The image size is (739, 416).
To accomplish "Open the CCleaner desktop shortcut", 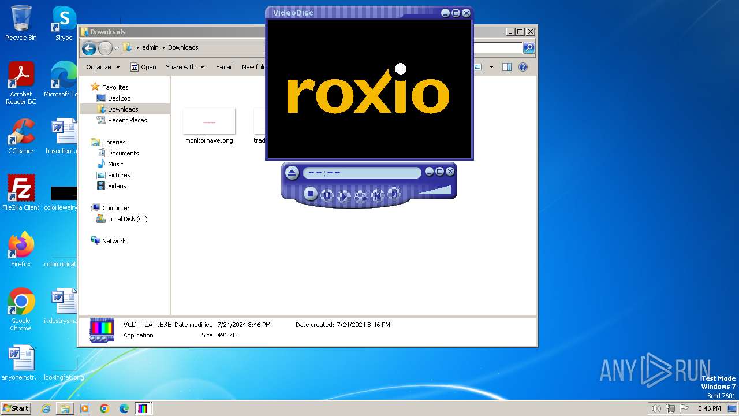I will 21,136.
